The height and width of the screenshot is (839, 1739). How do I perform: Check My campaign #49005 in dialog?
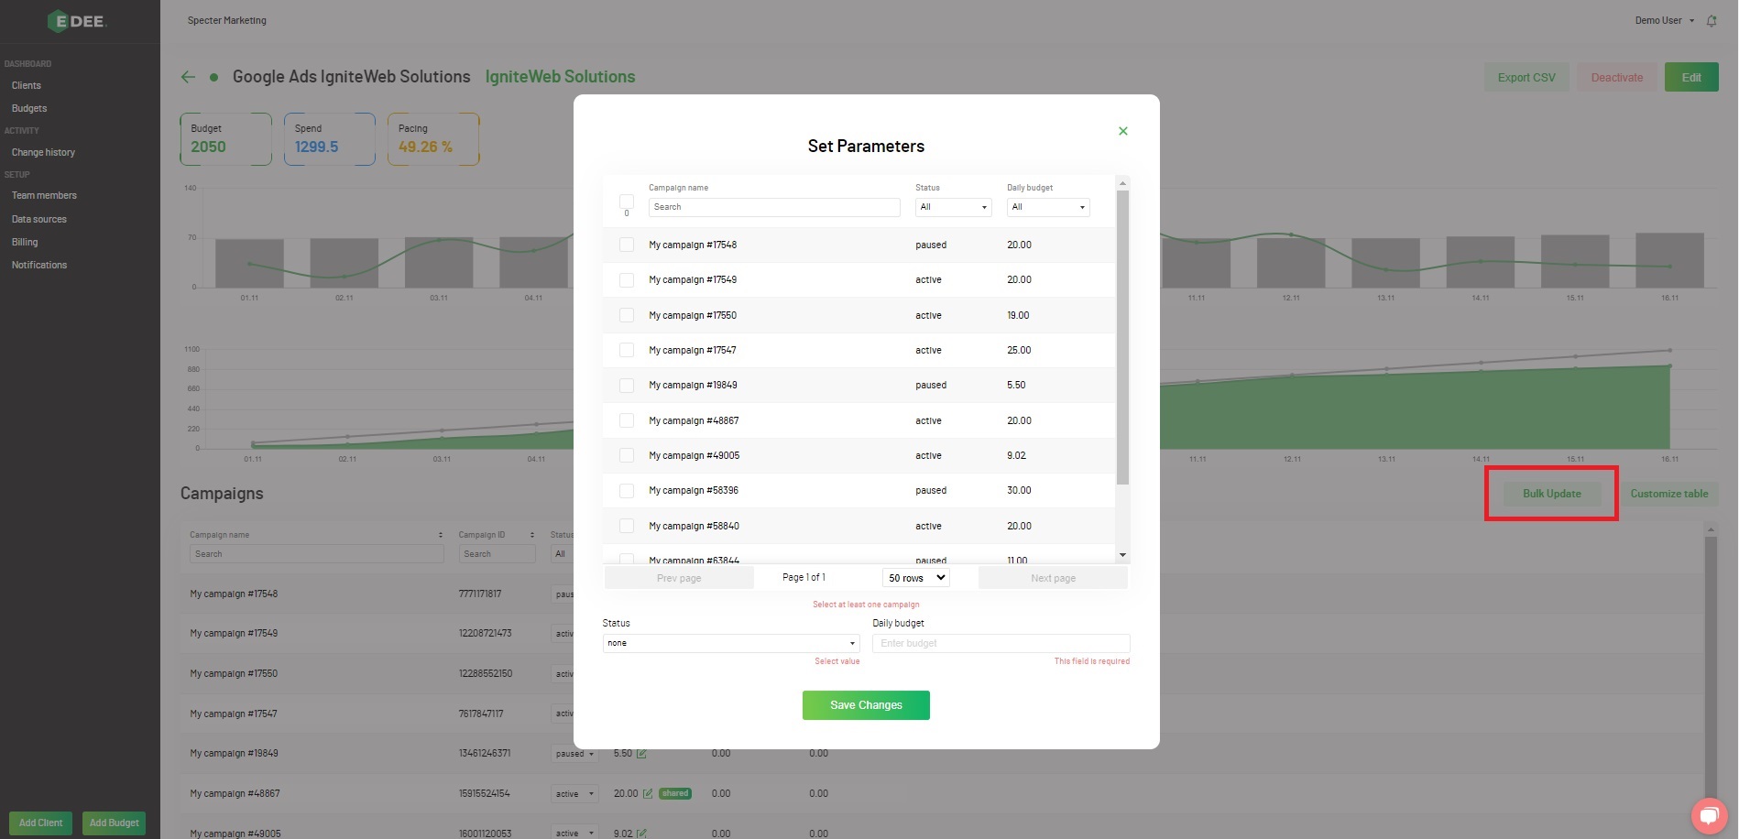627,455
